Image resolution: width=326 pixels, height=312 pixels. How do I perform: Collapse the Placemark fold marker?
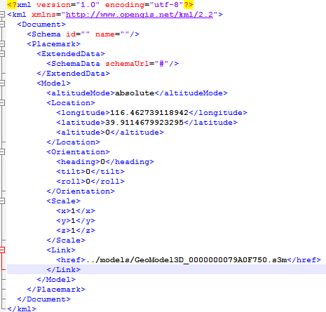pos(2,44)
